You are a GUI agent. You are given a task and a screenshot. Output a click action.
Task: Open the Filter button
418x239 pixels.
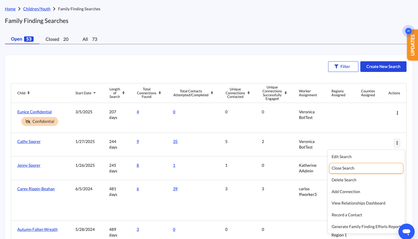click(x=343, y=67)
